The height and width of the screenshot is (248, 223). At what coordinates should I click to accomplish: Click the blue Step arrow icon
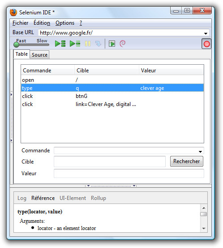tap(98, 44)
